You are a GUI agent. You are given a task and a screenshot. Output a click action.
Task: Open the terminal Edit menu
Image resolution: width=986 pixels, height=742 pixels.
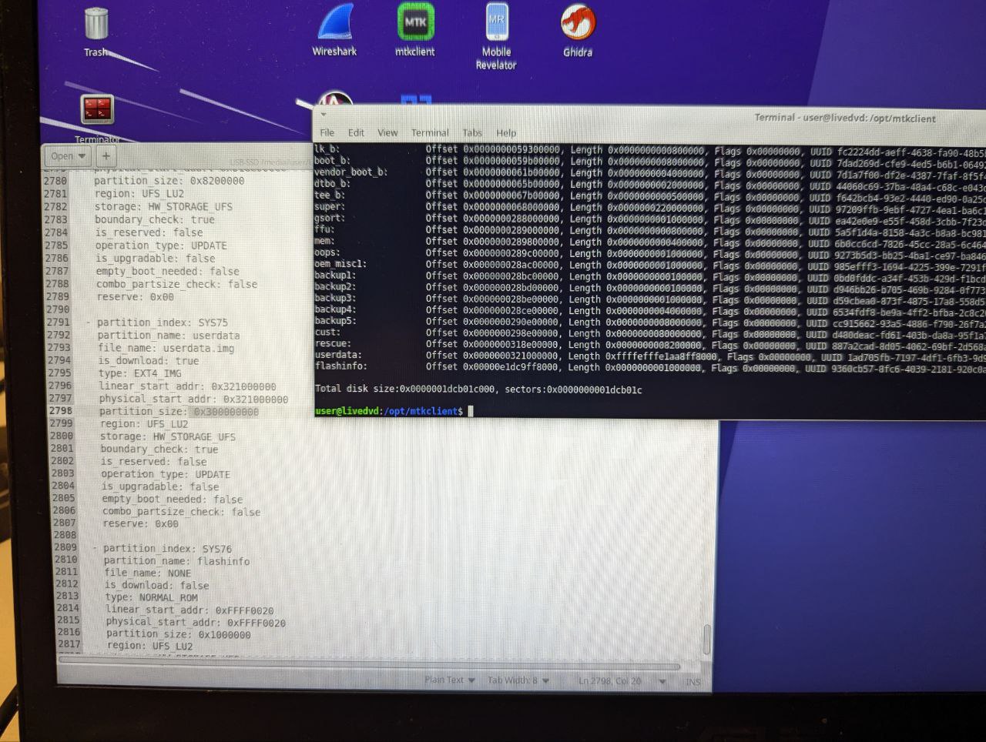coord(356,132)
